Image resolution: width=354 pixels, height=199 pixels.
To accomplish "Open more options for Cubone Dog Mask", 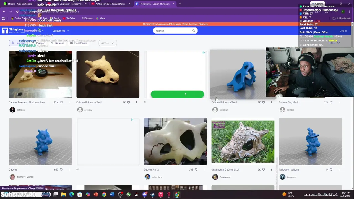I will [x=339, y=102].
